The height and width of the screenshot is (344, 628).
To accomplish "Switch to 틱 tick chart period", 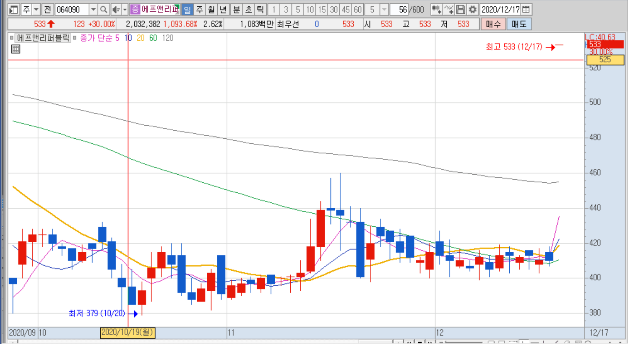I will coord(260,9).
